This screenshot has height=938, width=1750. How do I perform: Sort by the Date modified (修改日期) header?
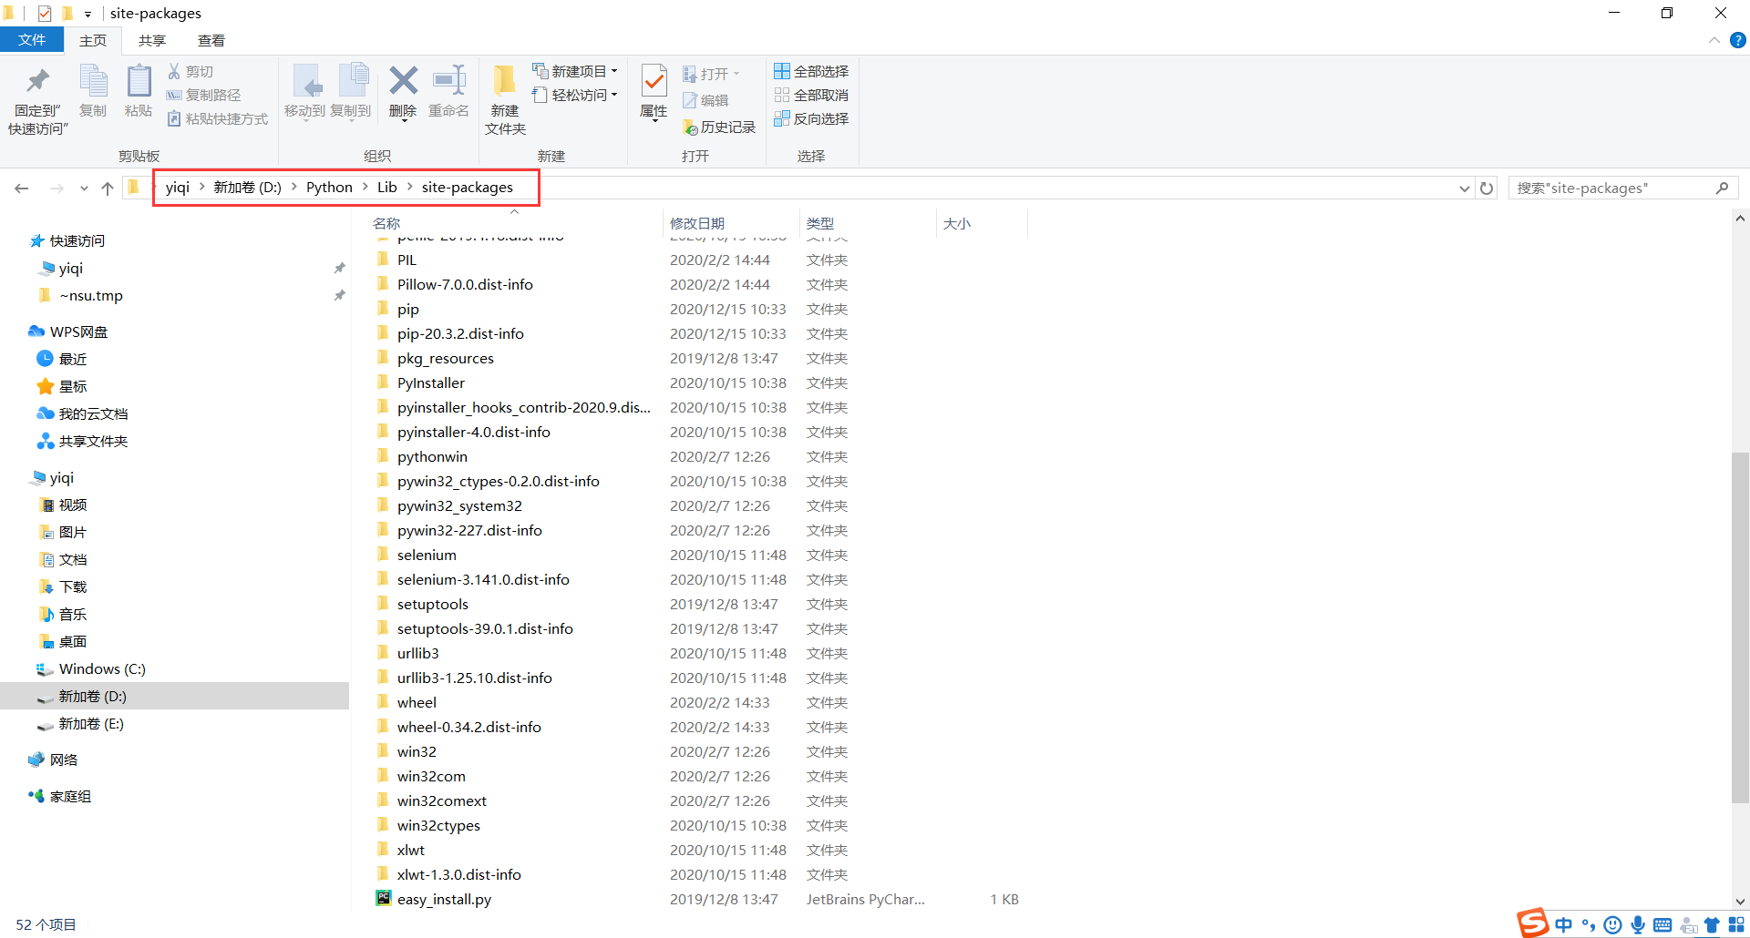click(x=697, y=223)
